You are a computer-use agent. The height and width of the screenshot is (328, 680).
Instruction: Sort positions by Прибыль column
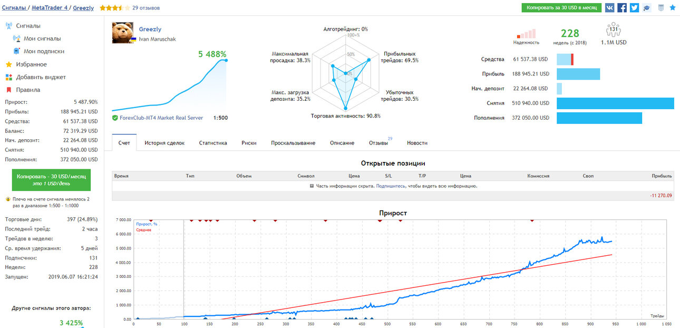point(662,176)
